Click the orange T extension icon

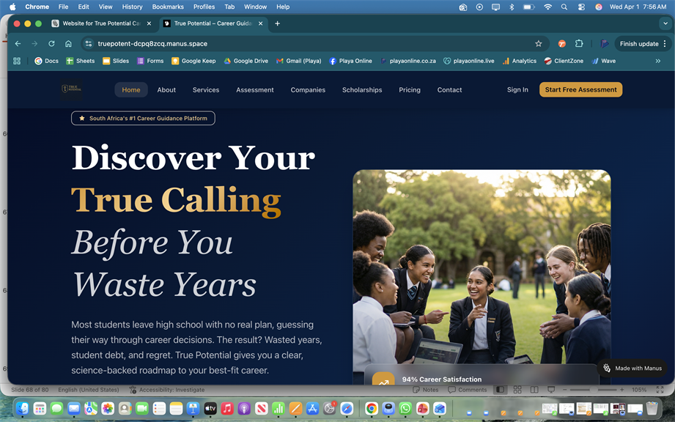562,43
